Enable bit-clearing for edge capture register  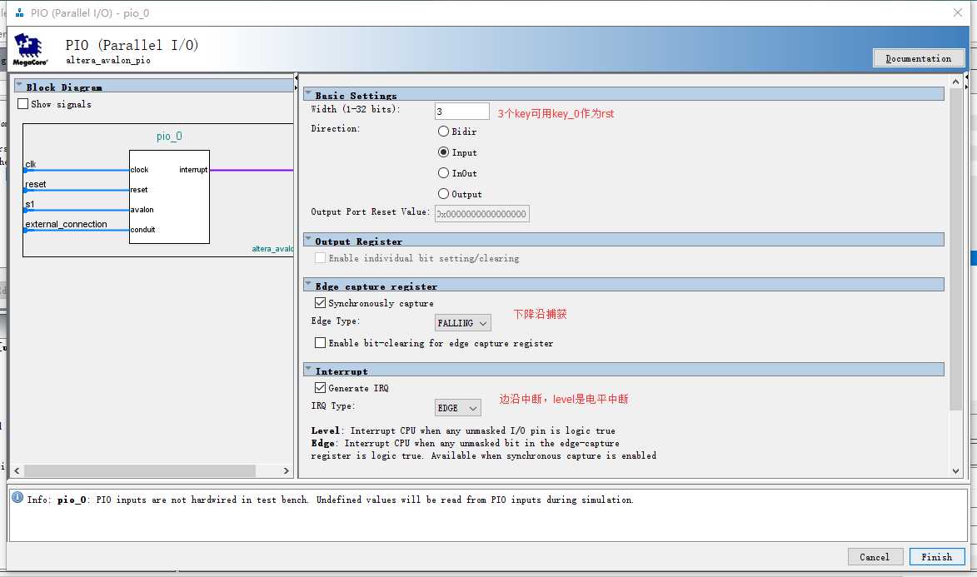click(x=321, y=343)
